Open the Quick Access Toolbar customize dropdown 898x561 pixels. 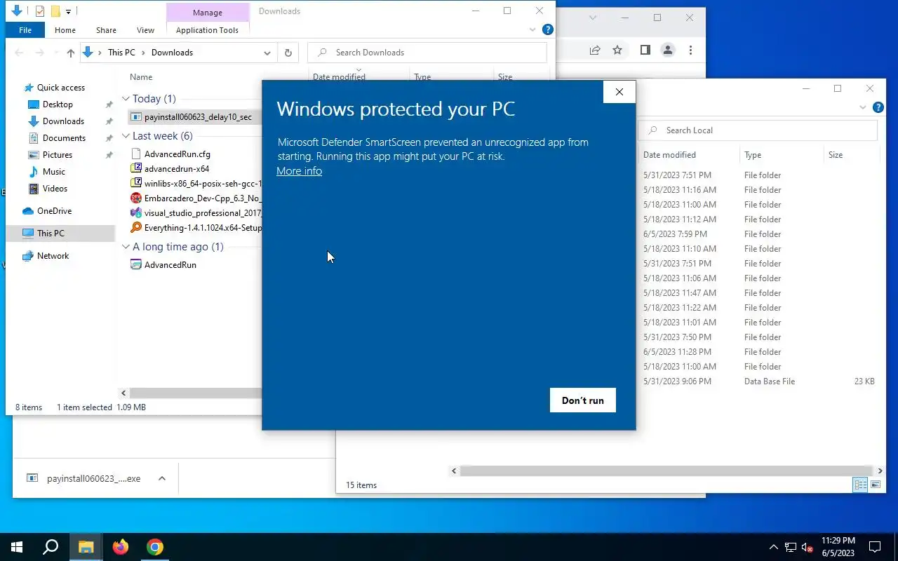(68, 11)
